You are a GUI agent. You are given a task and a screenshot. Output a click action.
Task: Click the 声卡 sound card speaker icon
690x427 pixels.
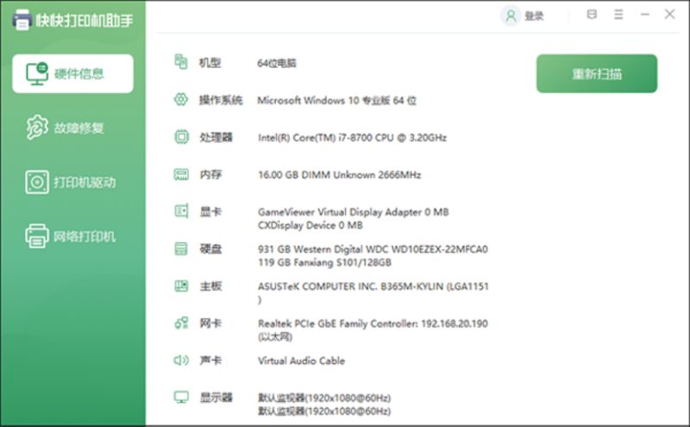tap(181, 360)
